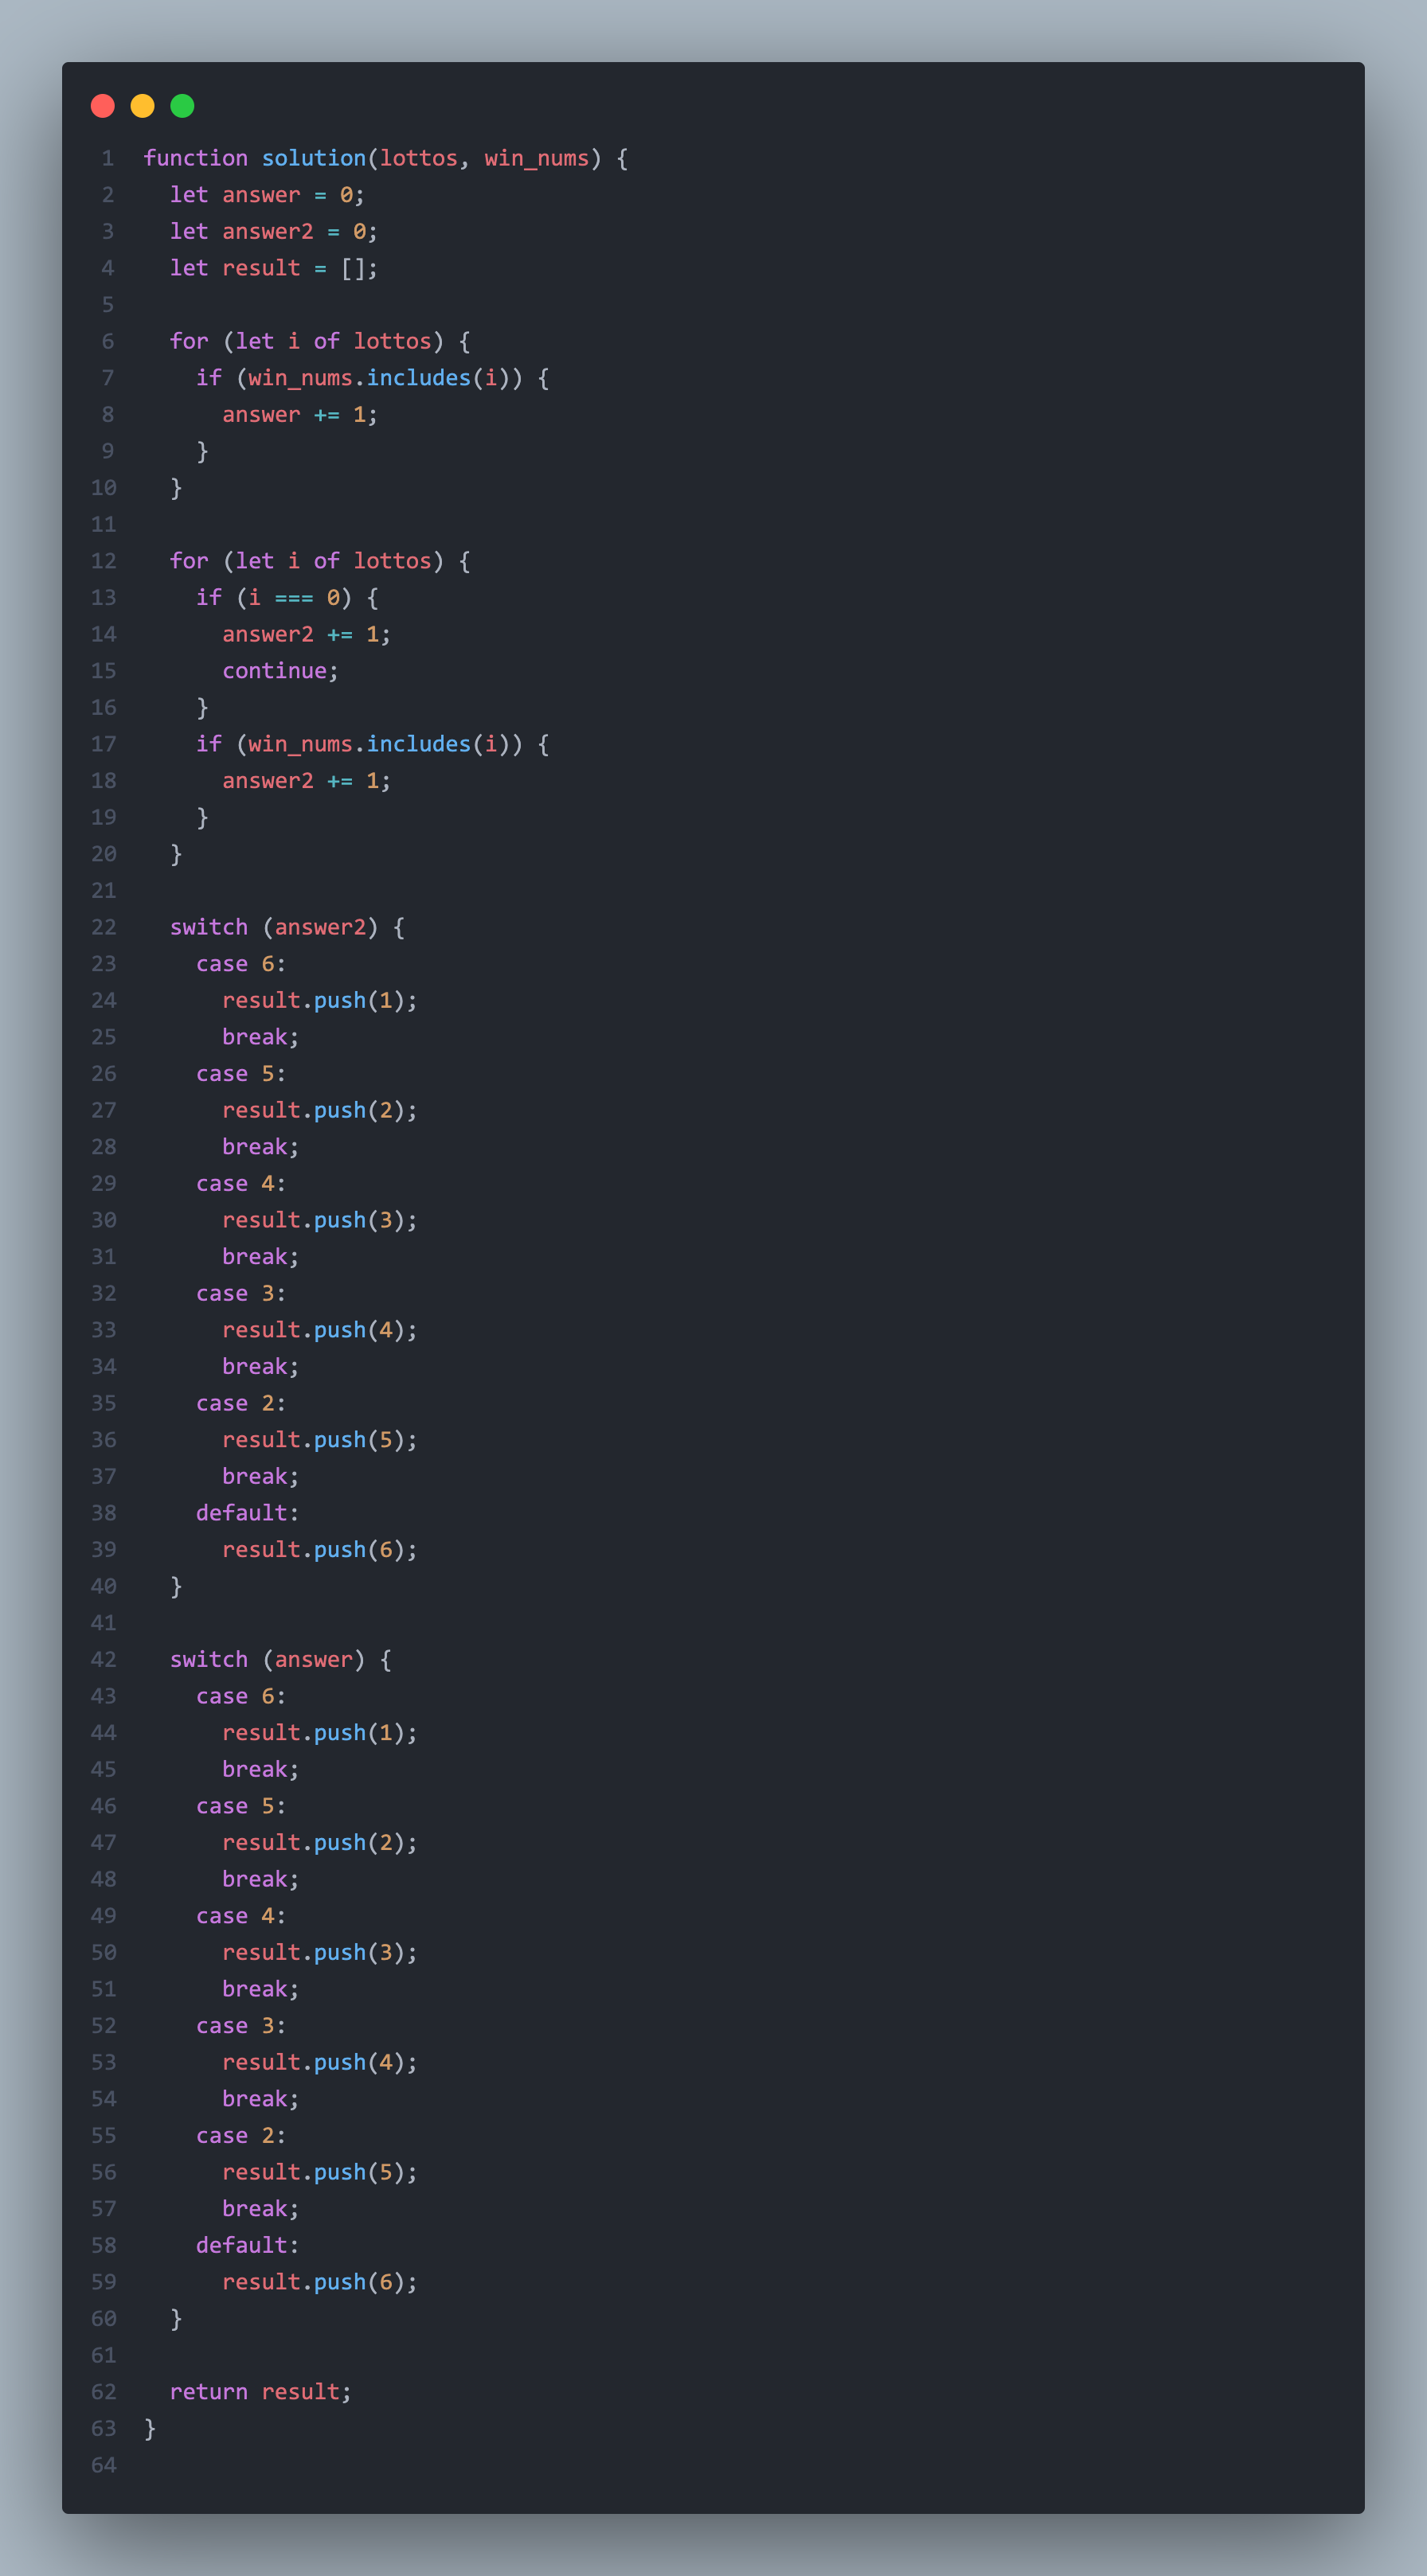Click "case 5:" on line 26

tap(241, 1074)
